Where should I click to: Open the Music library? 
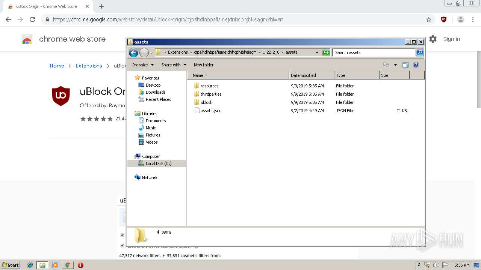(x=151, y=128)
